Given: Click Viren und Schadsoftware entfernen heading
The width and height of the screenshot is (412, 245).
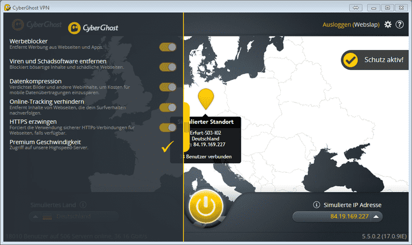Looking at the screenshot, I should 58,61.
